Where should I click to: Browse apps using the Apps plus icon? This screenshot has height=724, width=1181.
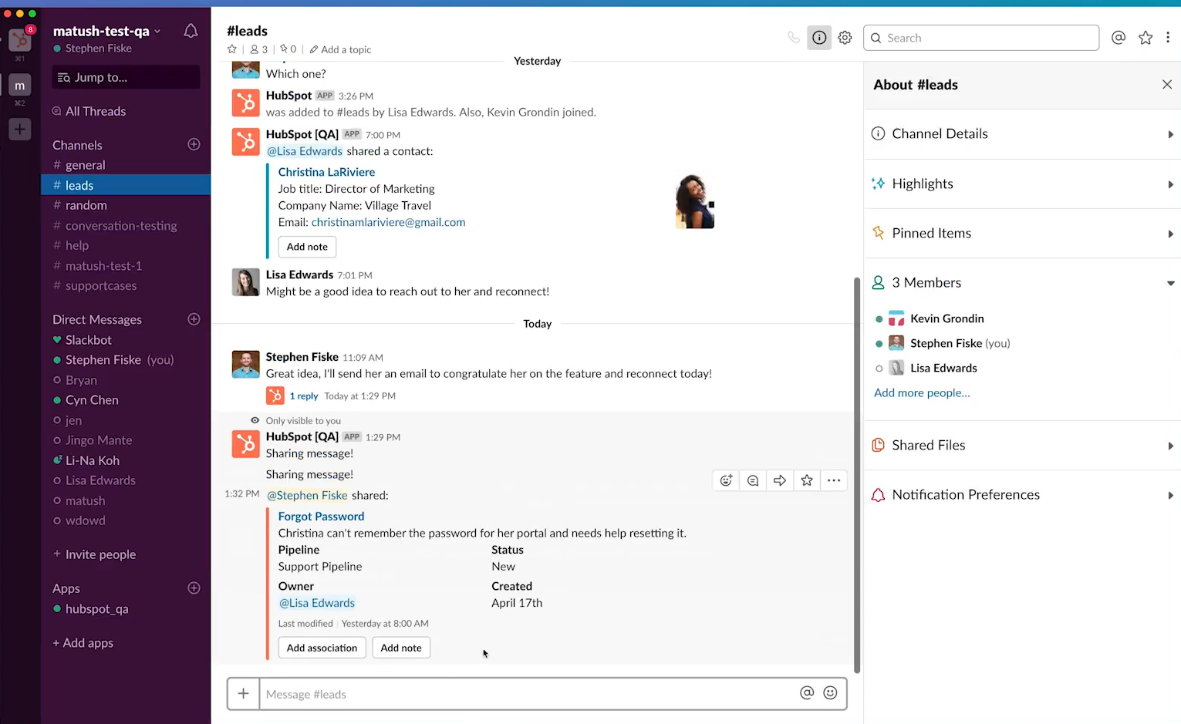tap(194, 588)
